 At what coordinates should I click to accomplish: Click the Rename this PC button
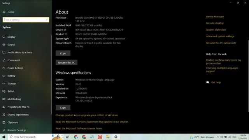[67, 63]
